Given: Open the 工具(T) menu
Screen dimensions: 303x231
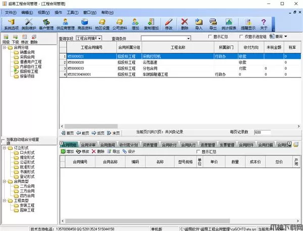Looking at the screenshot, I should [72, 13].
